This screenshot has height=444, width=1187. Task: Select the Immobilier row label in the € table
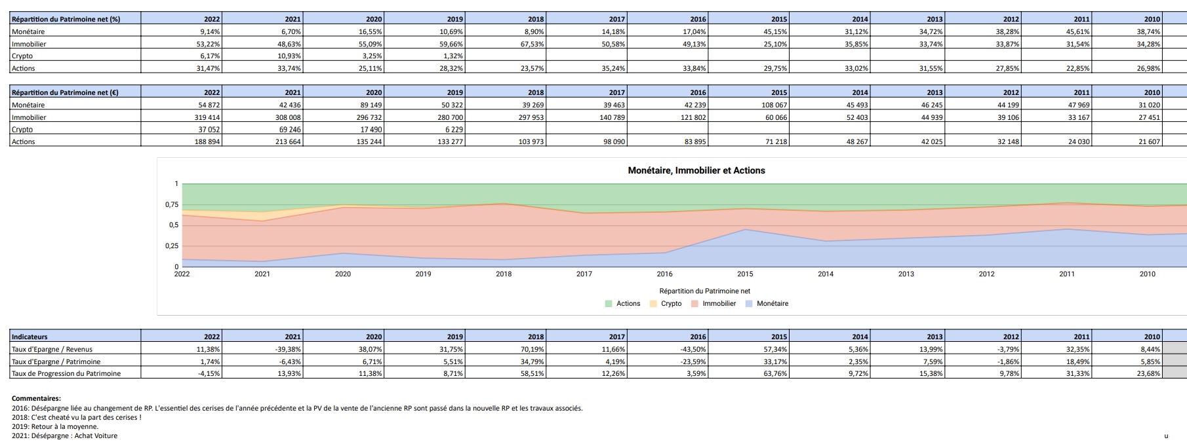[x=75, y=117]
